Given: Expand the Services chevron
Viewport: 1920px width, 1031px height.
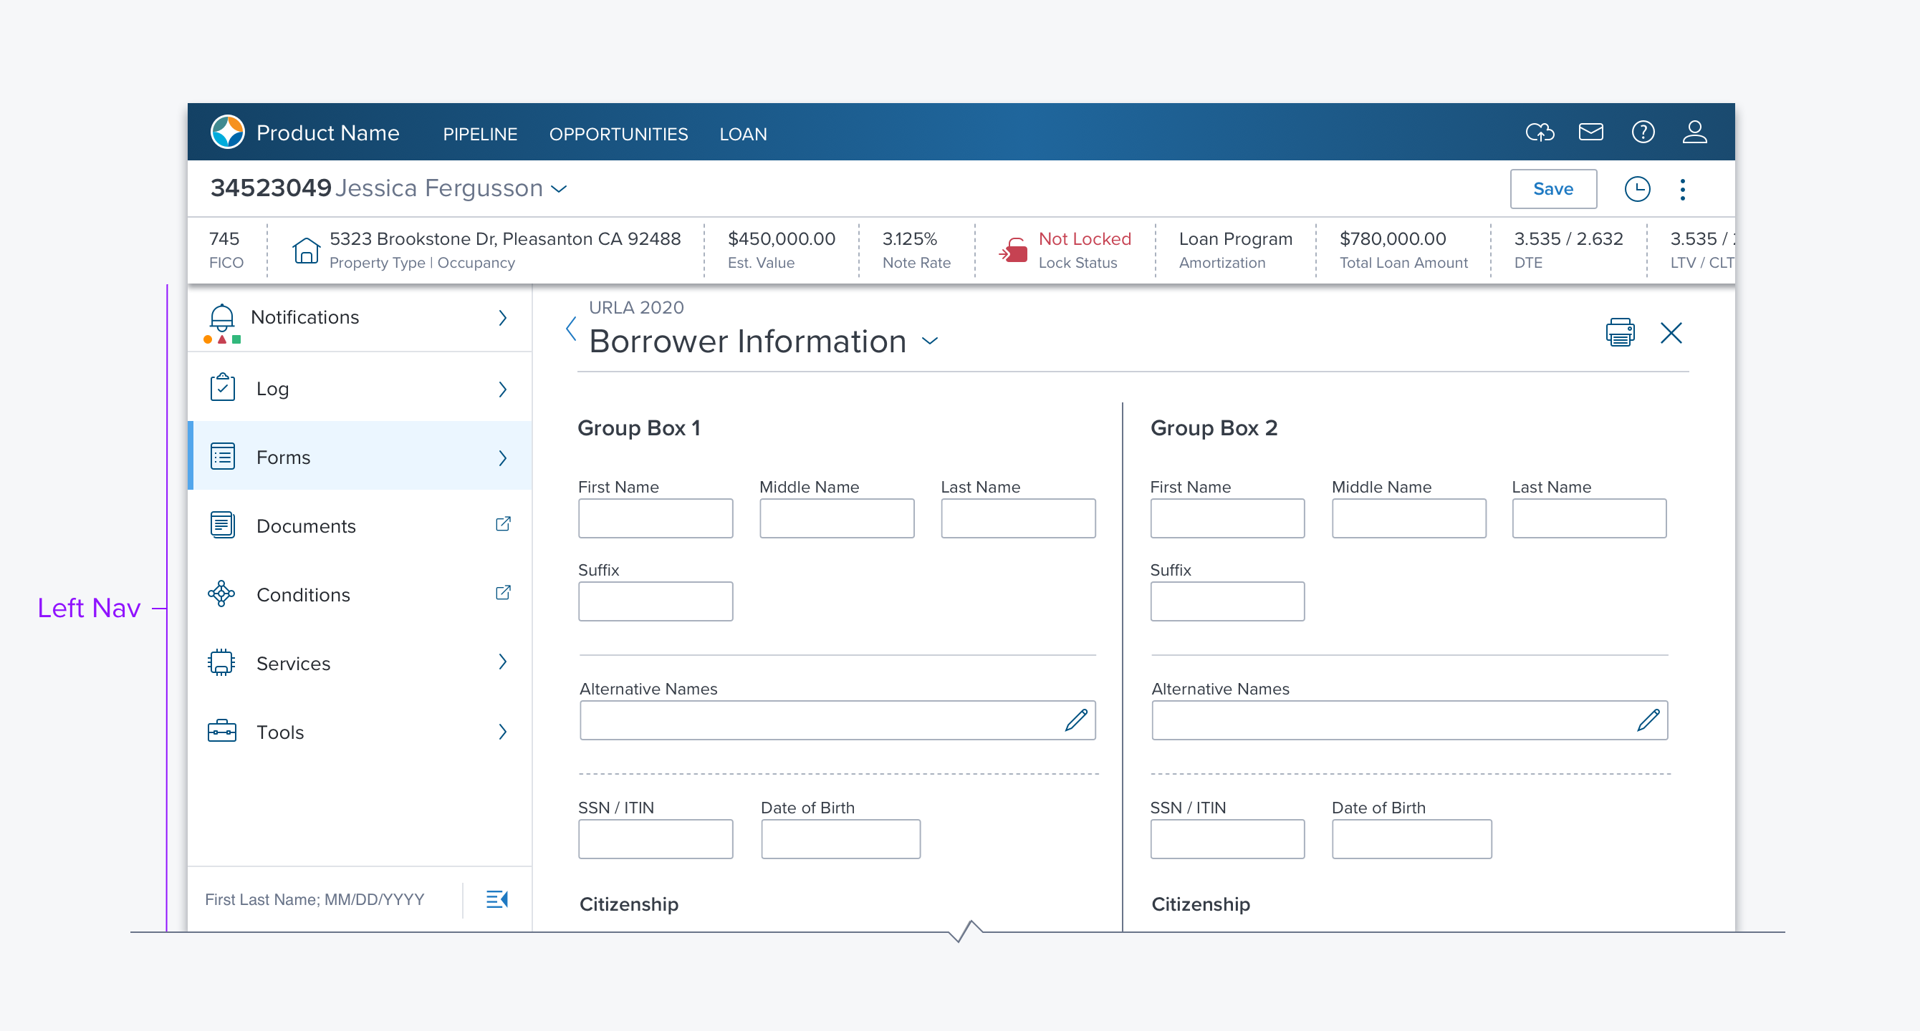Looking at the screenshot, I should coord(502,662).
